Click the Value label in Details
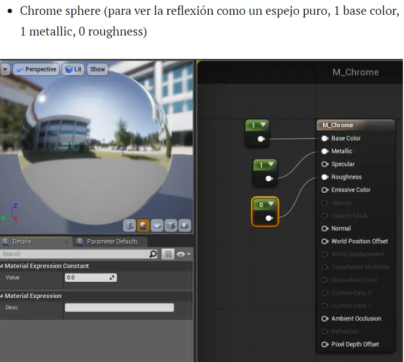 click(13, 277)
